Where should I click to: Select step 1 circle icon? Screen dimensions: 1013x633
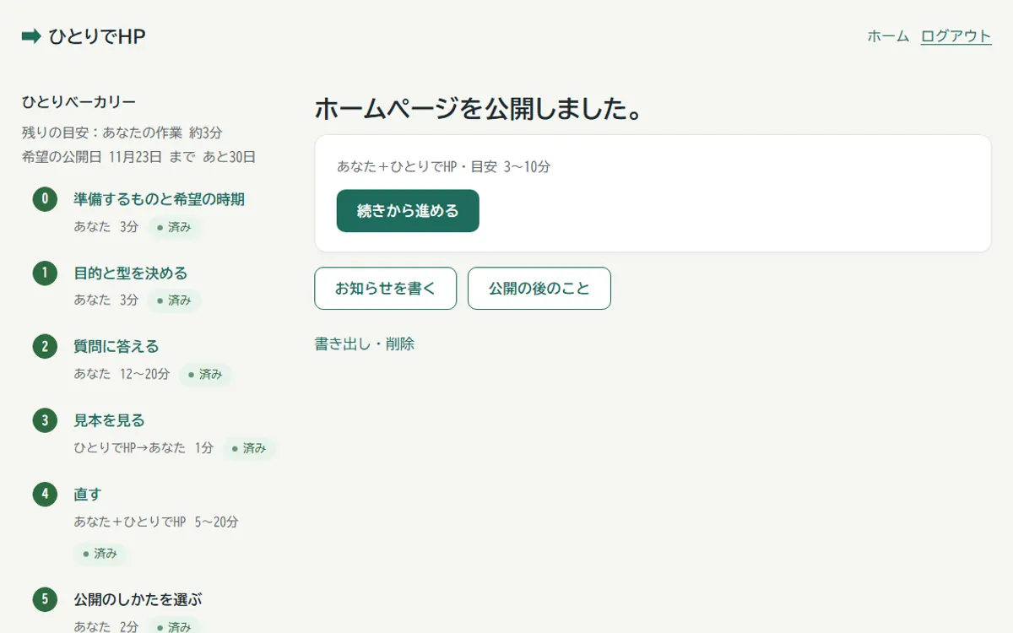click(x=45, y=273)
